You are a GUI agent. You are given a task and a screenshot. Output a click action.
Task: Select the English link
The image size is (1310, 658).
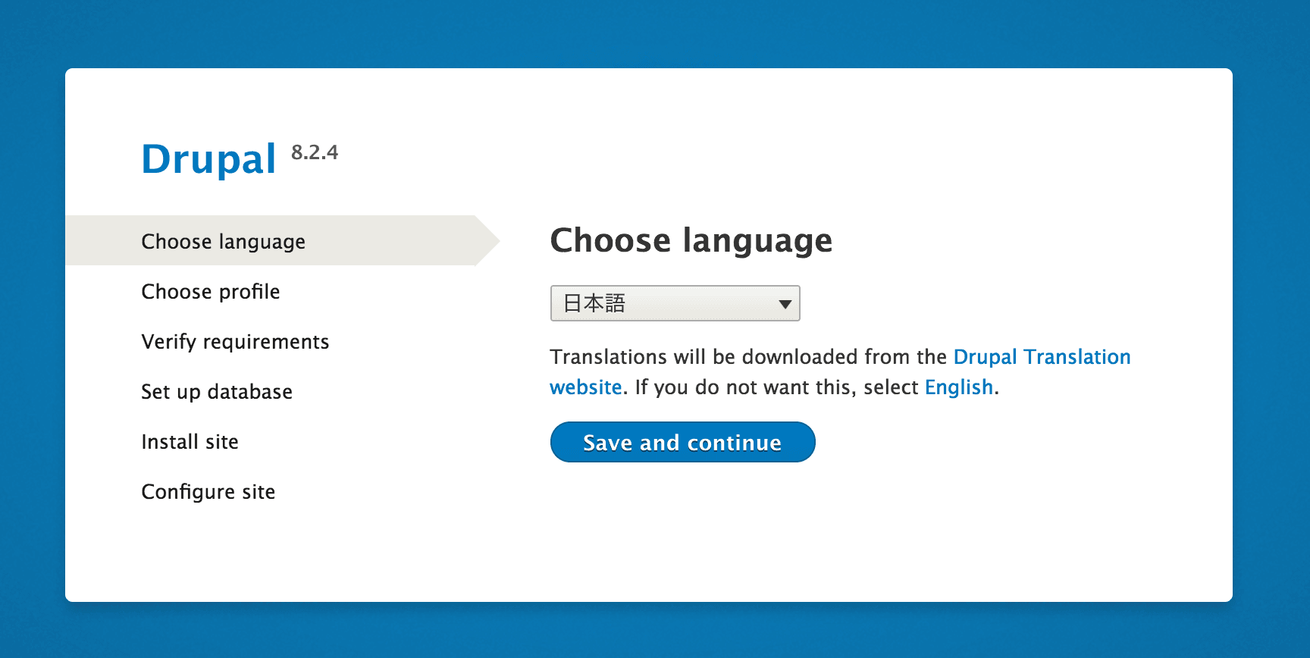point(959,387)
